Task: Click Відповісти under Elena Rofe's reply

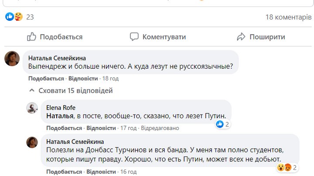Action: click(101, 128)
